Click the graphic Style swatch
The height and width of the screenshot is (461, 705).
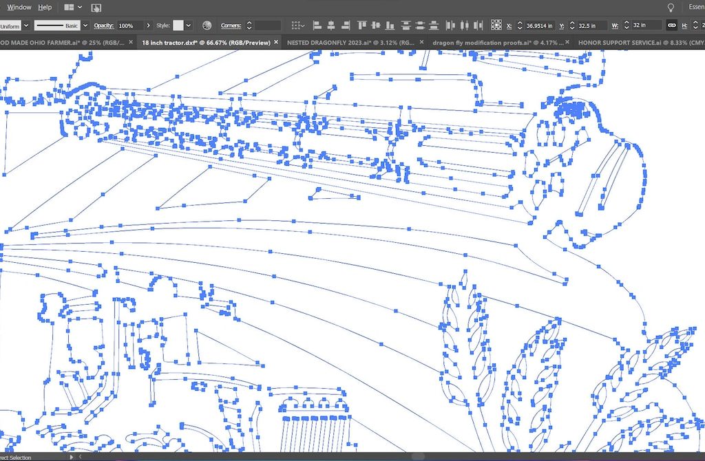(x=178, y=25)
